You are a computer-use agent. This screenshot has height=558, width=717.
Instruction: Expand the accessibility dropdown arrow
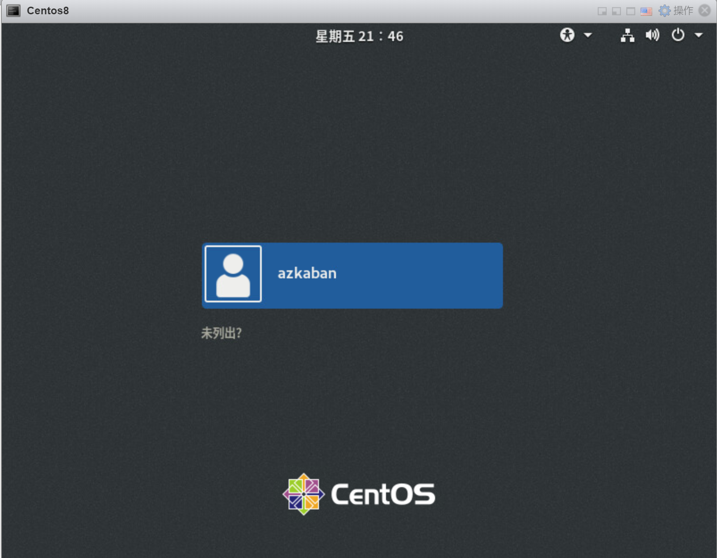click(587, 36)
